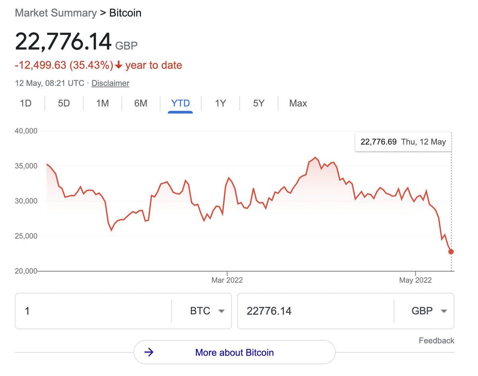Open the 5Y chart range
Image resolution: width=478 pixels, height=376 pixels.
pyautogui.click(x=259, y=104)
